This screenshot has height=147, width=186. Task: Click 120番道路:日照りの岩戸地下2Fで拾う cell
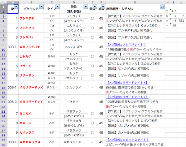pos(135,102)
